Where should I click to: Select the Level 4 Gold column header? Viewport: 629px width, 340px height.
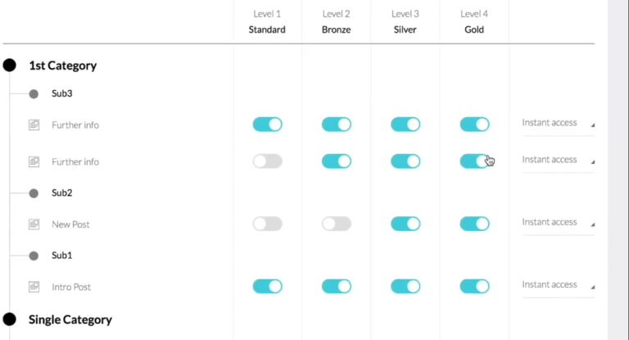pyautogui.click(x=473, y=22)
